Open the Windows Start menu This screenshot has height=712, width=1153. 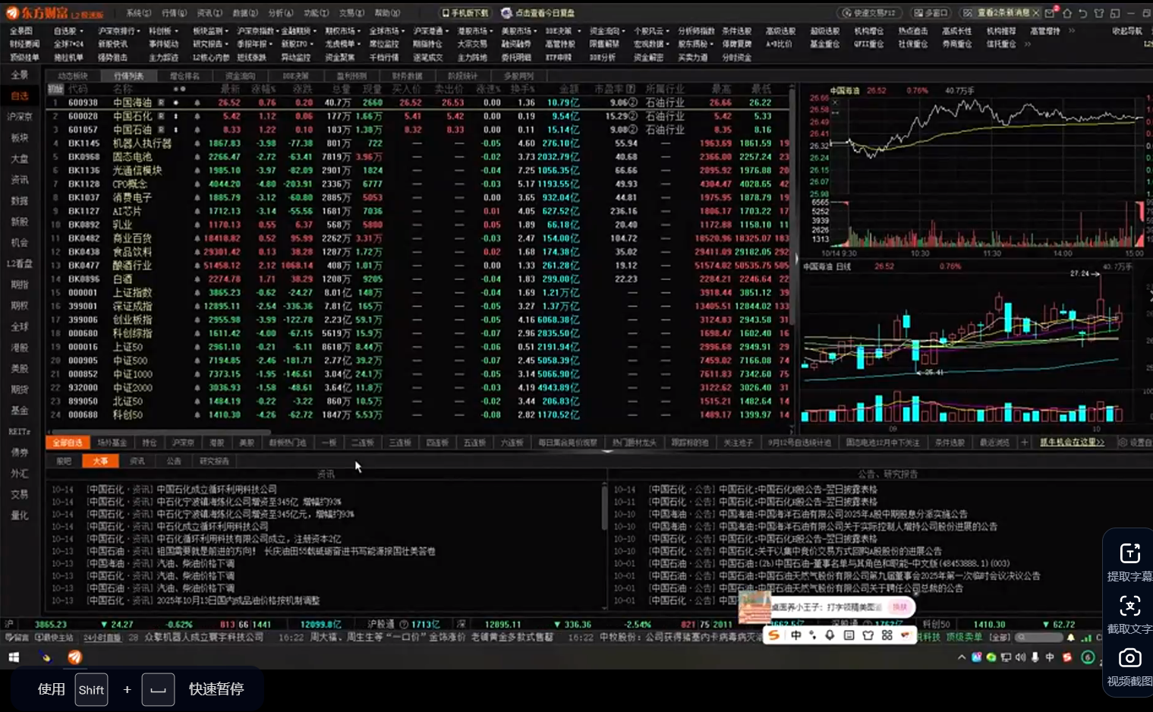tap(14, 657)
